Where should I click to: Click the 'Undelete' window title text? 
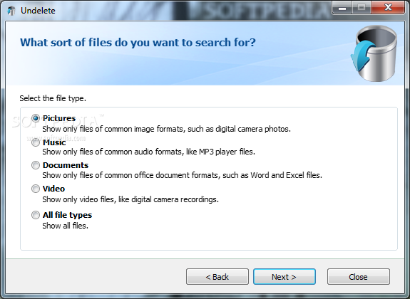38,11
